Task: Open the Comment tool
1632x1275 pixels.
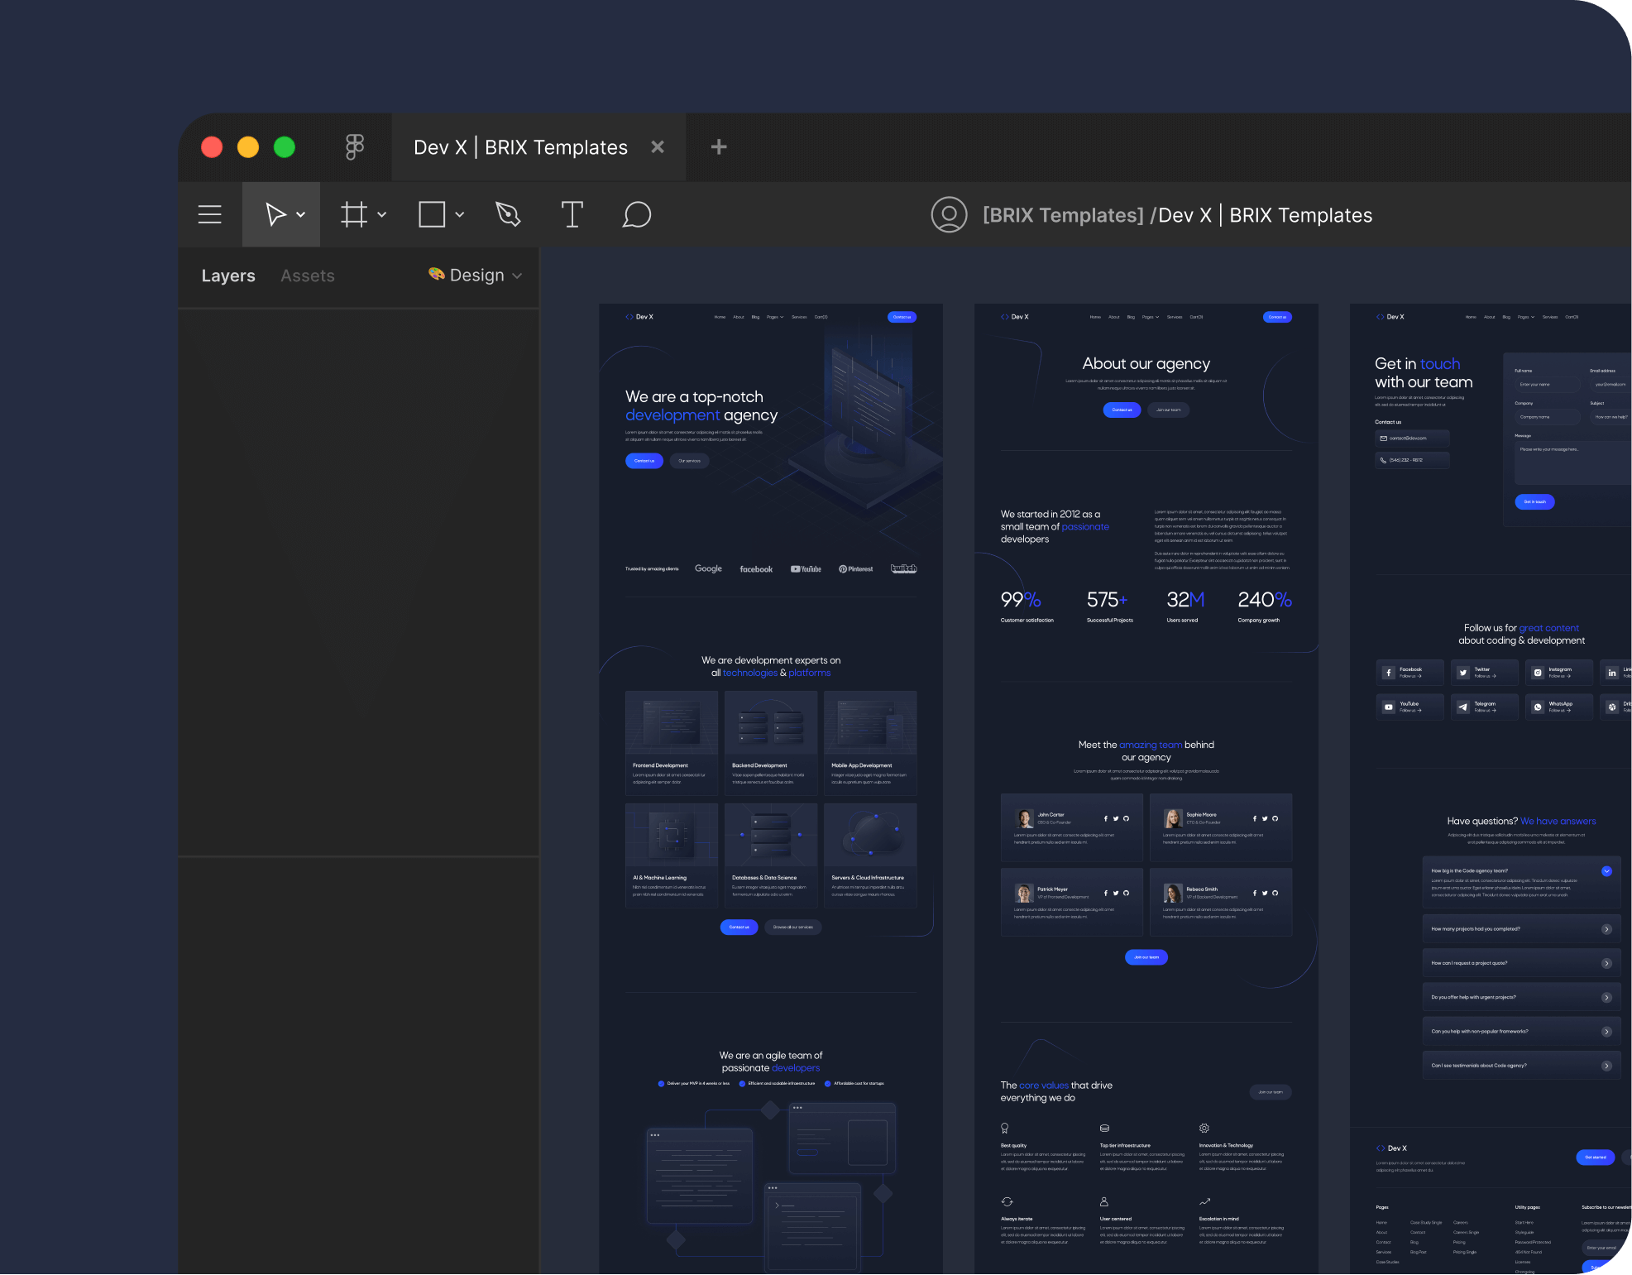Action: (636, 214)
